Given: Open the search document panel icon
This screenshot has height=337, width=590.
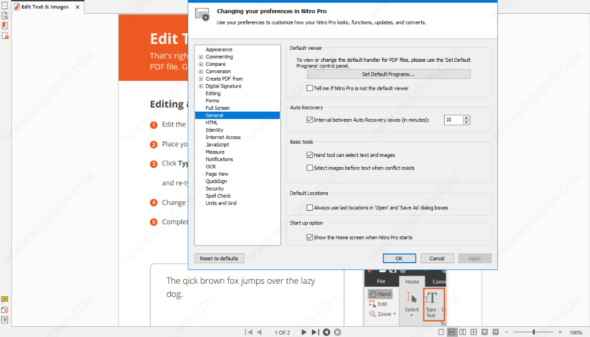Looking at the screenshot, I should click(x=5, y=16).
